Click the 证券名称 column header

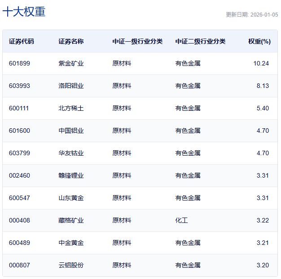[x=71, y=41]
